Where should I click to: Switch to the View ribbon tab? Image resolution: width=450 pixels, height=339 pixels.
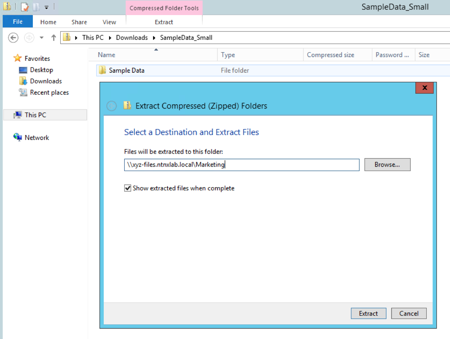[109, 22]
